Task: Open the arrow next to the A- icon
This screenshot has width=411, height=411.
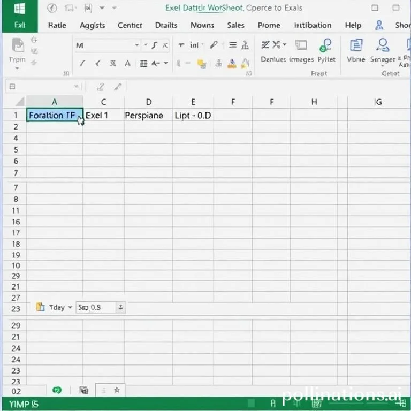Action: [x=166, y=63]
